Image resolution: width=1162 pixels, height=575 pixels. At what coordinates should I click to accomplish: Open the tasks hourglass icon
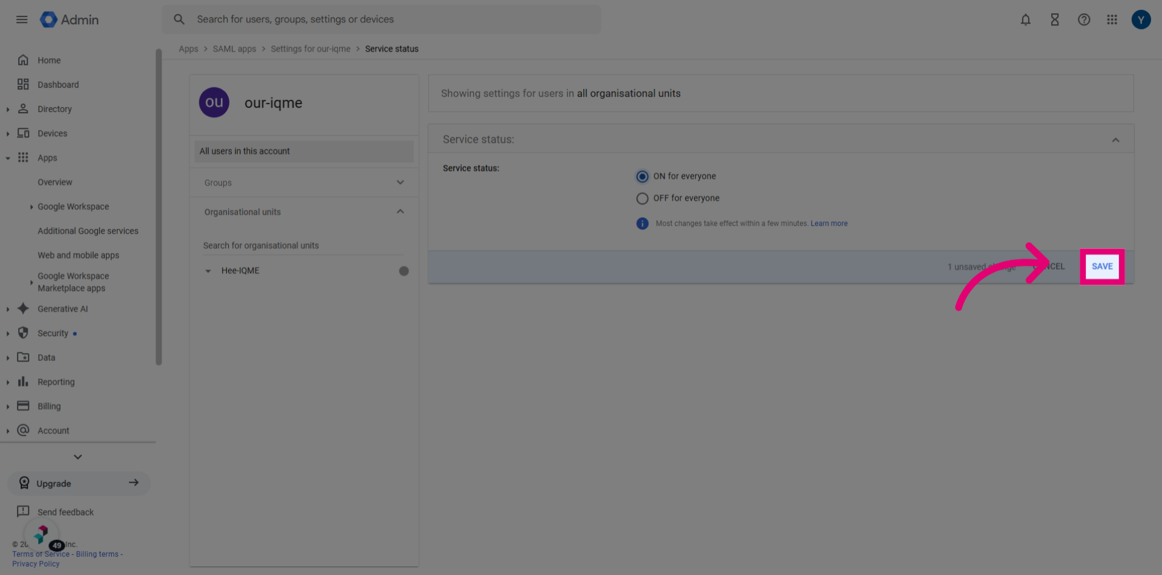coord(1054,19)
